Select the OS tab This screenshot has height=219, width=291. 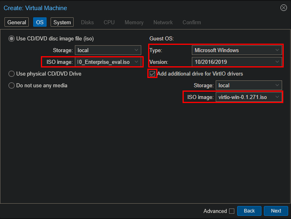(40, 22)
